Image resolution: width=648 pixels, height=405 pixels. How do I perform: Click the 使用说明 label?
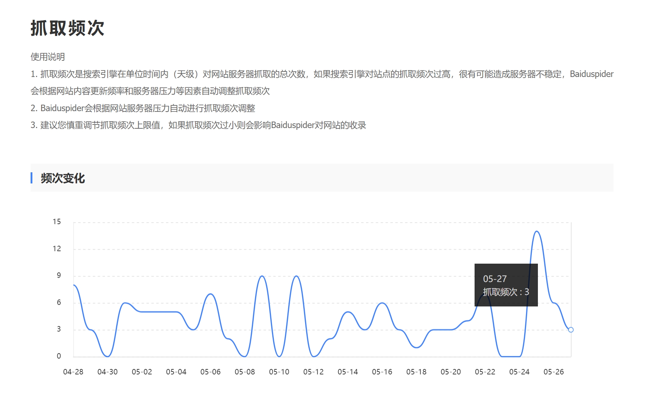coord(48,57)
